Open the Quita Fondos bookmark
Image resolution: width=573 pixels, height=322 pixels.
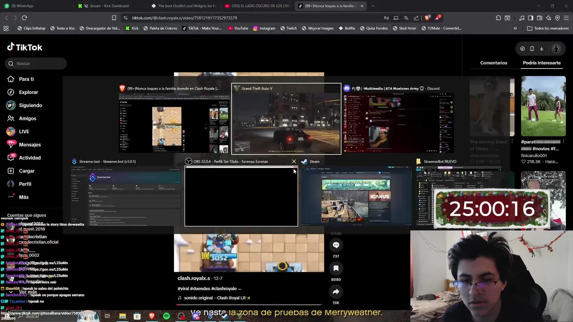(373, 28)
